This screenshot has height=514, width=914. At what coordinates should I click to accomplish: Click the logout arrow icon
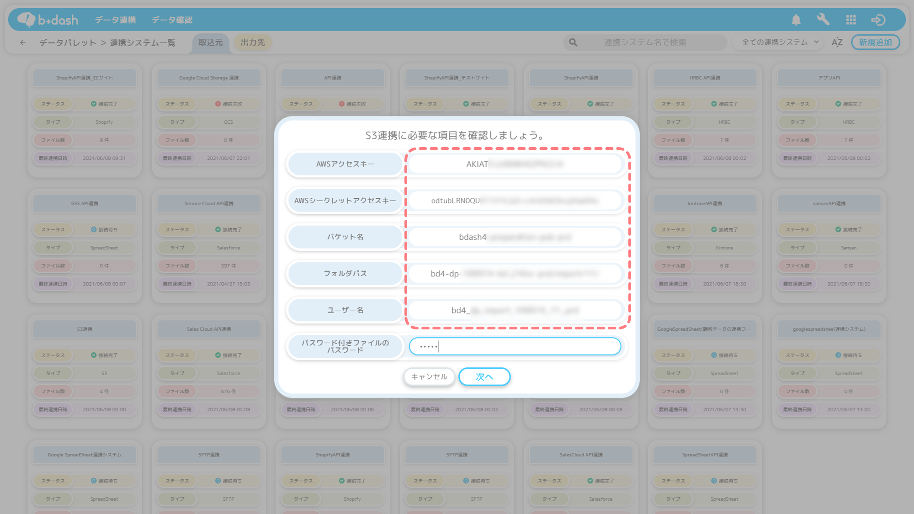(x=878, y=20)
